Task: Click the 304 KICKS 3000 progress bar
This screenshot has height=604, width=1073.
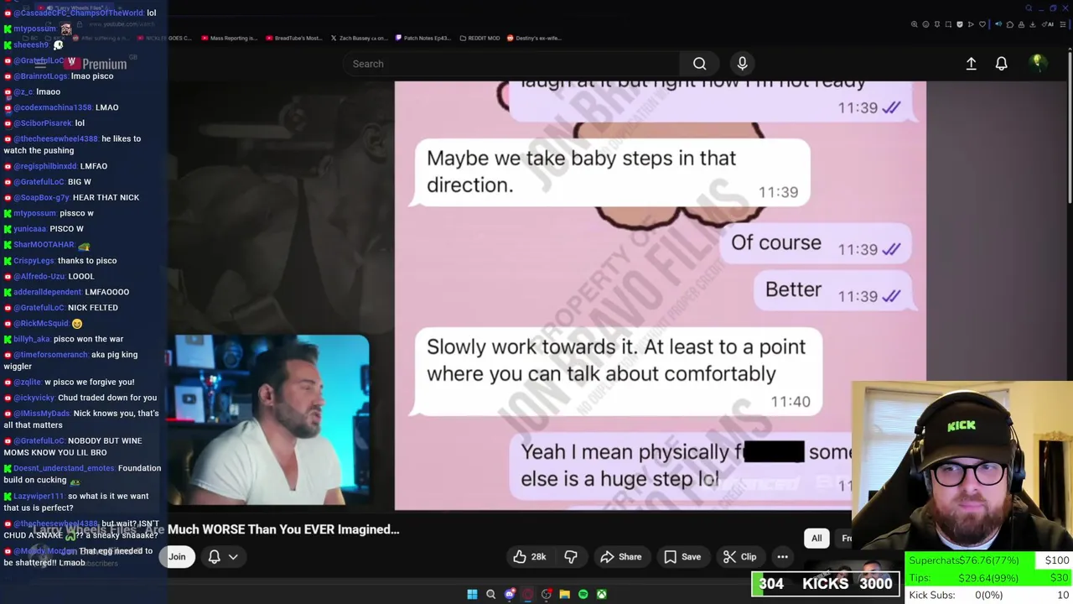Action: pos(826,584)
